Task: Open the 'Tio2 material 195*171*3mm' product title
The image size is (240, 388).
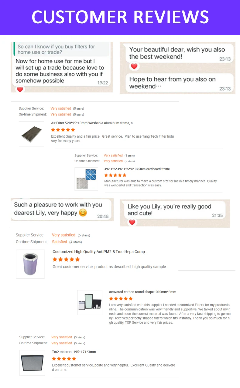Action: tap(74, 352)
